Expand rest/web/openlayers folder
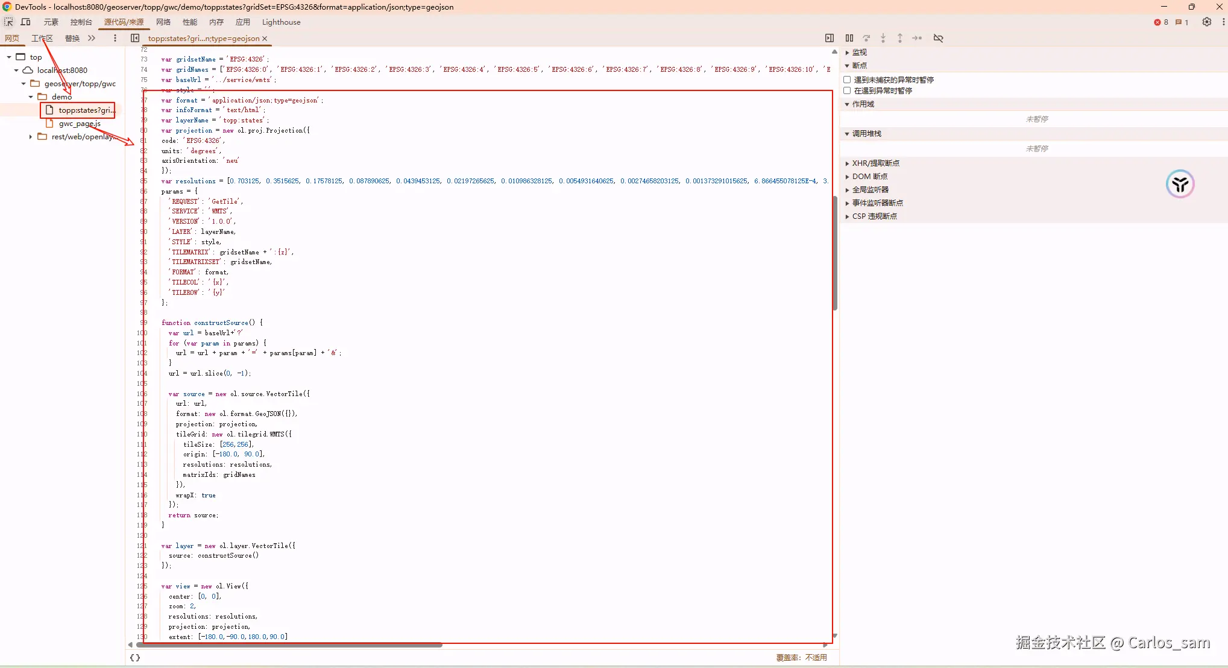Image resolution: width=1228 pixels, height=668 pixels. point(31,137)
